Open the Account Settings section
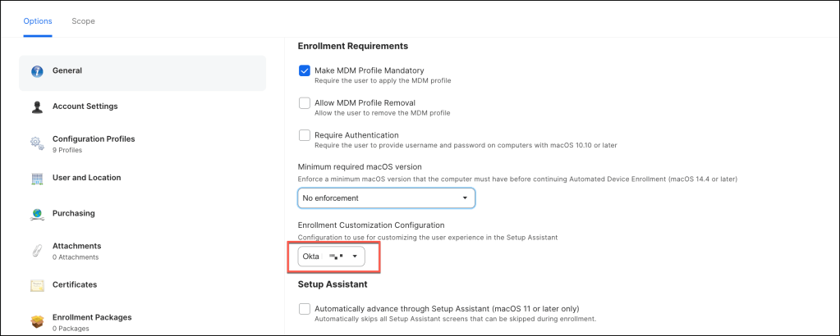This screenshot has width=840, height=336. [x=85, y=107]
